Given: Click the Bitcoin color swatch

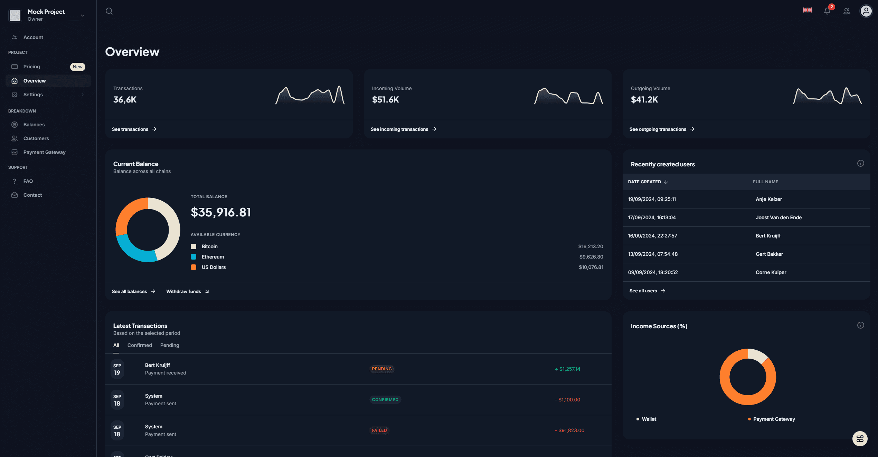Looking at the screenshot, I should tap(193, 246).
